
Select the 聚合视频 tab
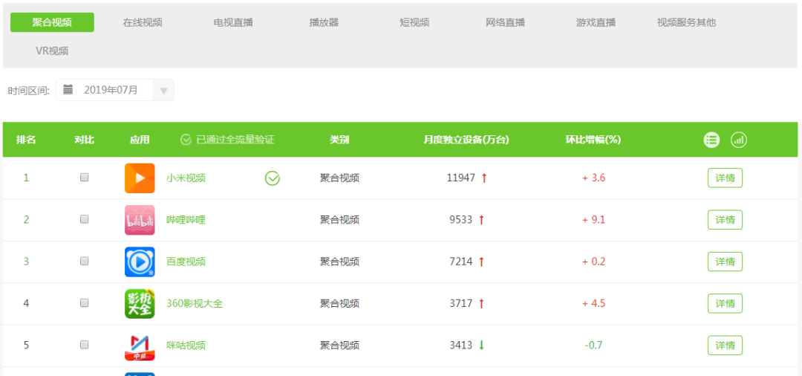(x=52, y=22)
